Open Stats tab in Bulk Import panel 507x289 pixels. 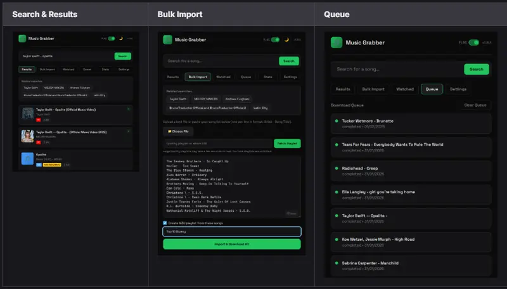coord(268,77)
